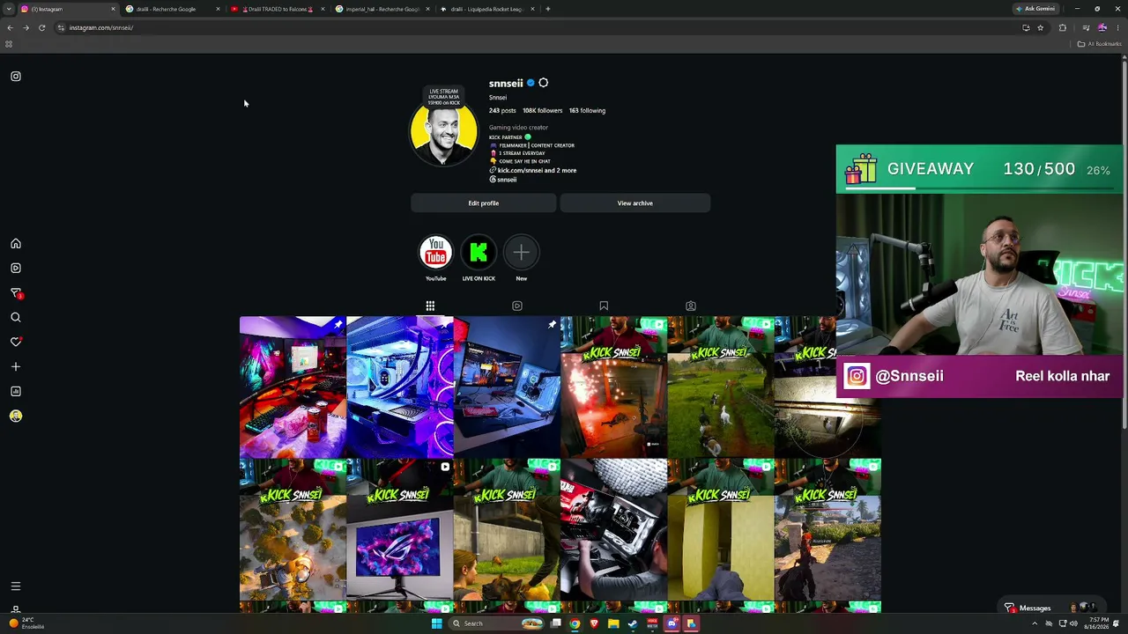Open profile options gear next to snnseii
1128x634 pixels.
click(543, 83)
